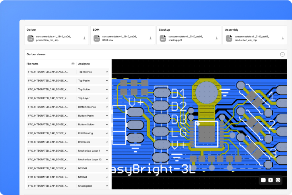Screen dimensions: 292x195
Task: Click the Assembly production_cm zip file name
Action: tap(252, 38)
